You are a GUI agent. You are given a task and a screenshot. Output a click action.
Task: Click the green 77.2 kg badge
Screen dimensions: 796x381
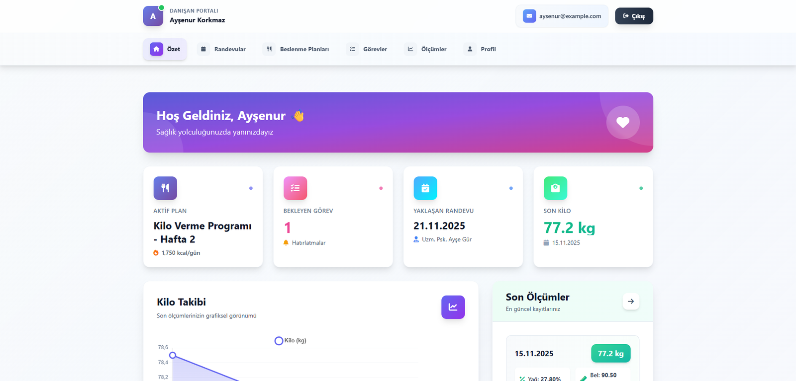point(610,354)
